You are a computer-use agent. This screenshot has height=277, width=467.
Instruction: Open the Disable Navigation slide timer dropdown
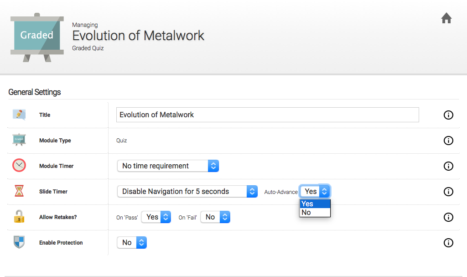(187, 191)
